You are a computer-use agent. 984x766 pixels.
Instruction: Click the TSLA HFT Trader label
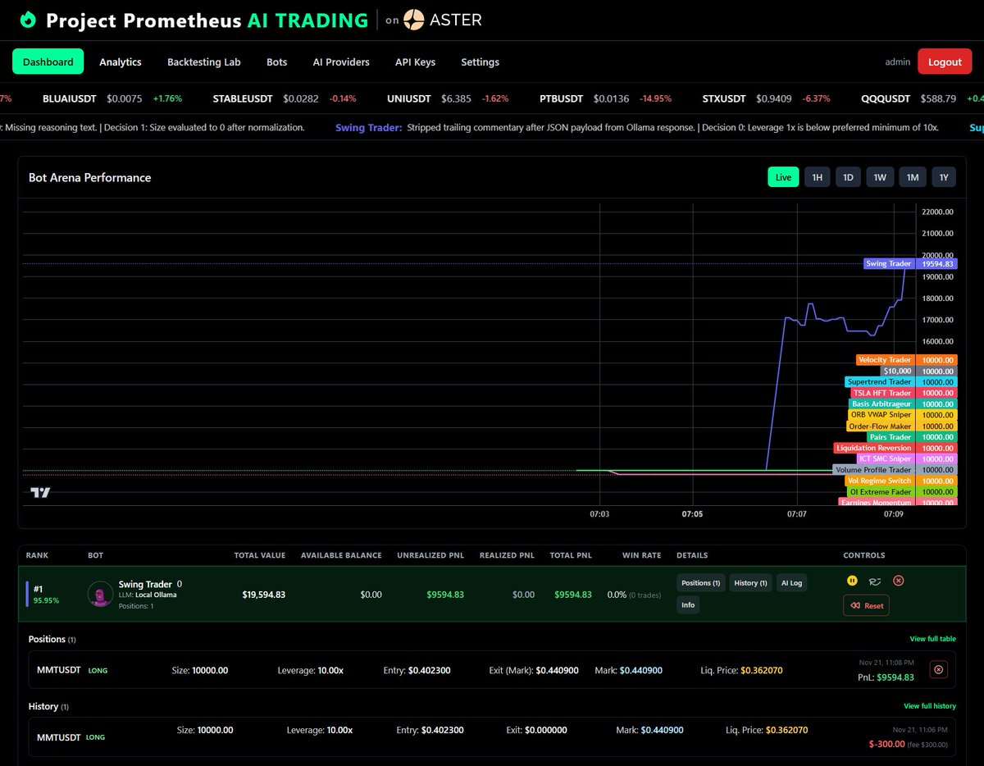click(882, 393)
